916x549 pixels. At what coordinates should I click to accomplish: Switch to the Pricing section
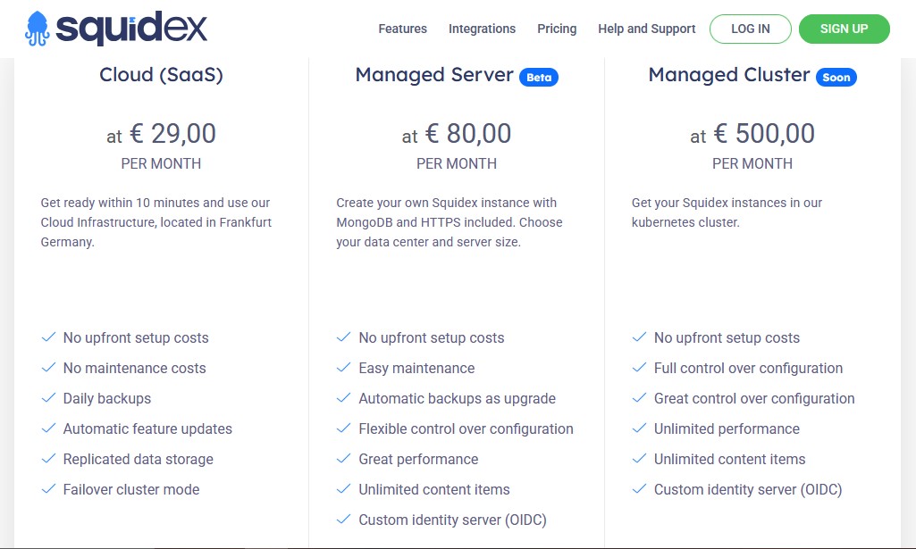557,29
